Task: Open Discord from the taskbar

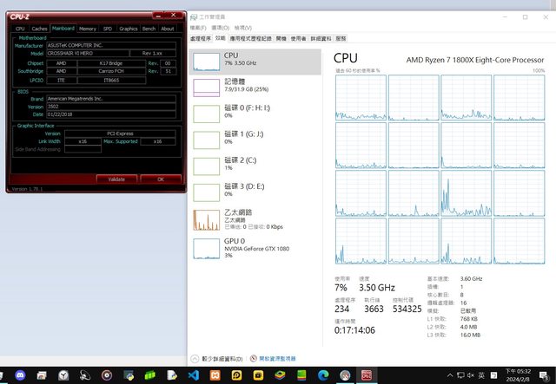Action: (x=20, y=375)
